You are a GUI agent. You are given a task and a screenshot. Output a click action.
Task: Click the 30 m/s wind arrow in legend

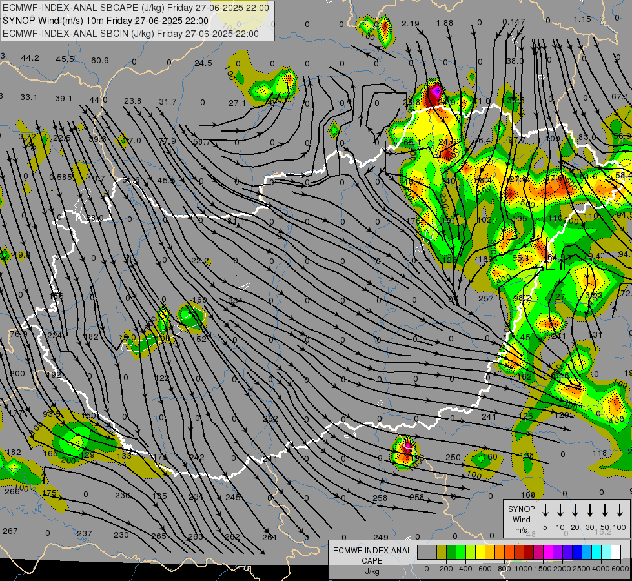tap(589, 511)
